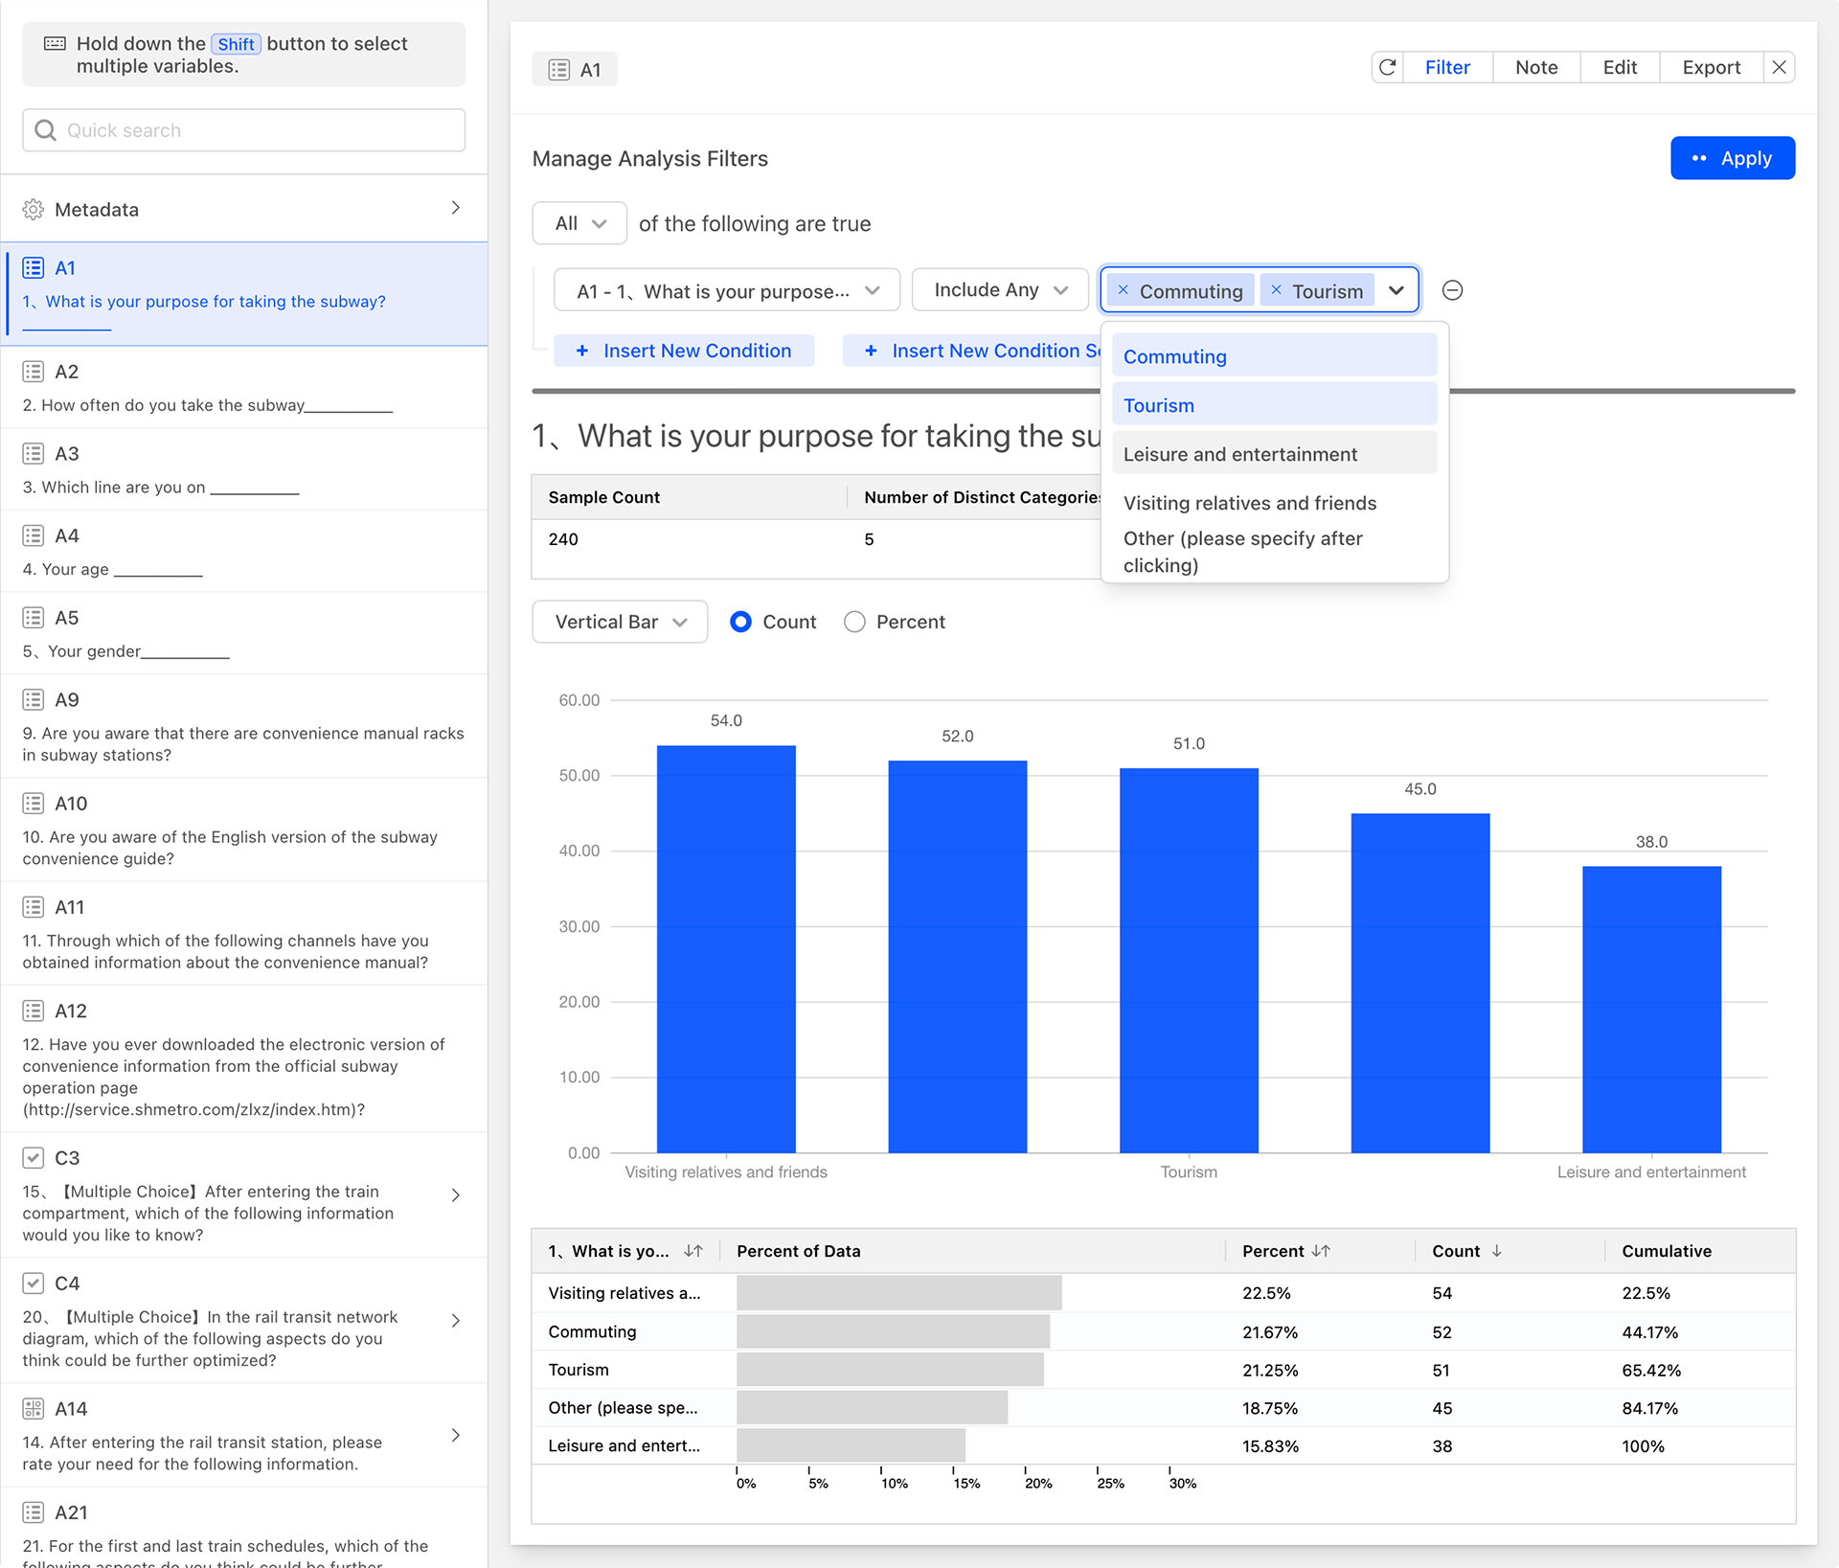Click the 84.17% cumulative value cell
Screen dimensions: 1839x1568
coord(1649,1408)
